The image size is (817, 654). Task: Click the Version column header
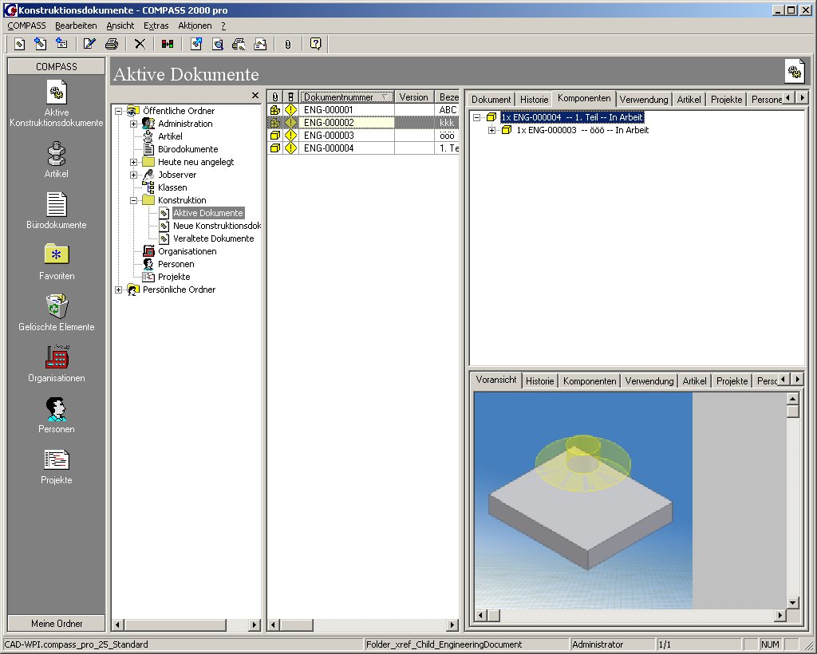(414, 97)
